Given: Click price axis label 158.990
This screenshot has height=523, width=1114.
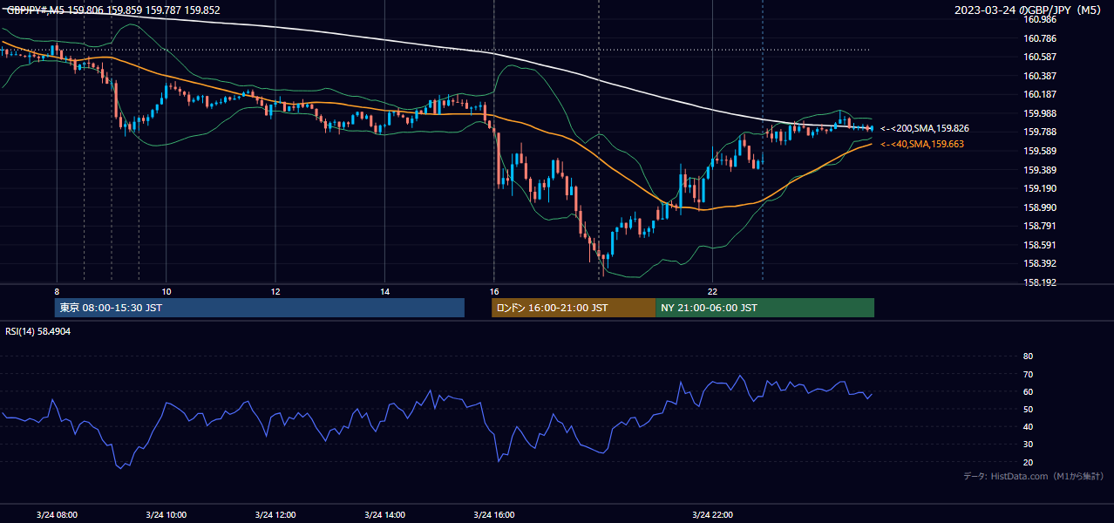Looking at the screenshot, I should pyautogui.click(x=1039, y=207).
